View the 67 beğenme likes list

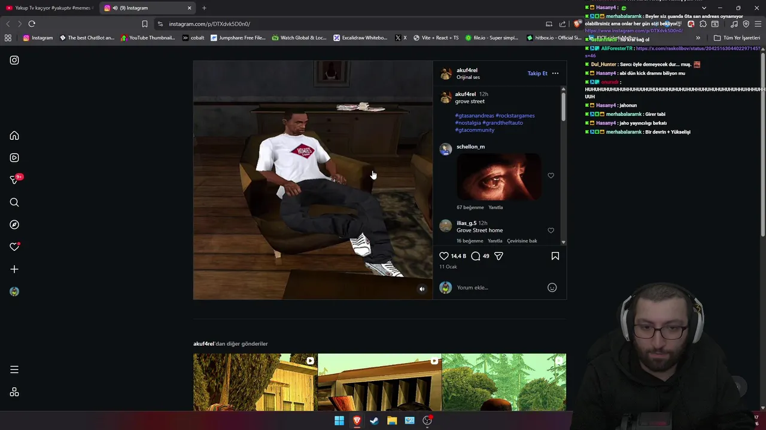470,208
